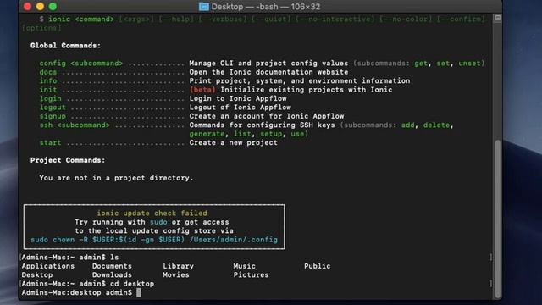
Task: Click the 'sudo chown -R' command line
Action: click(154, 240)
